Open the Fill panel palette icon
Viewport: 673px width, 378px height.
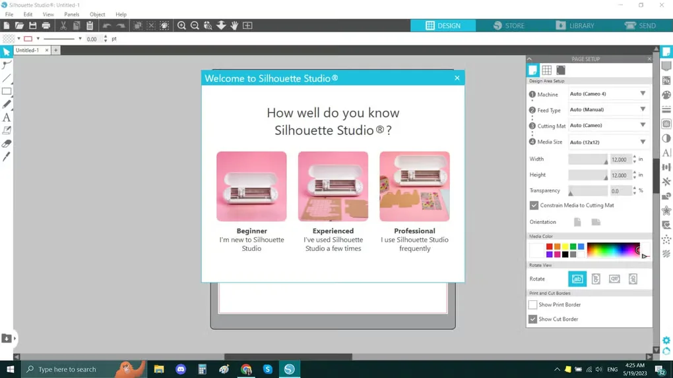(x=666, y=95)
